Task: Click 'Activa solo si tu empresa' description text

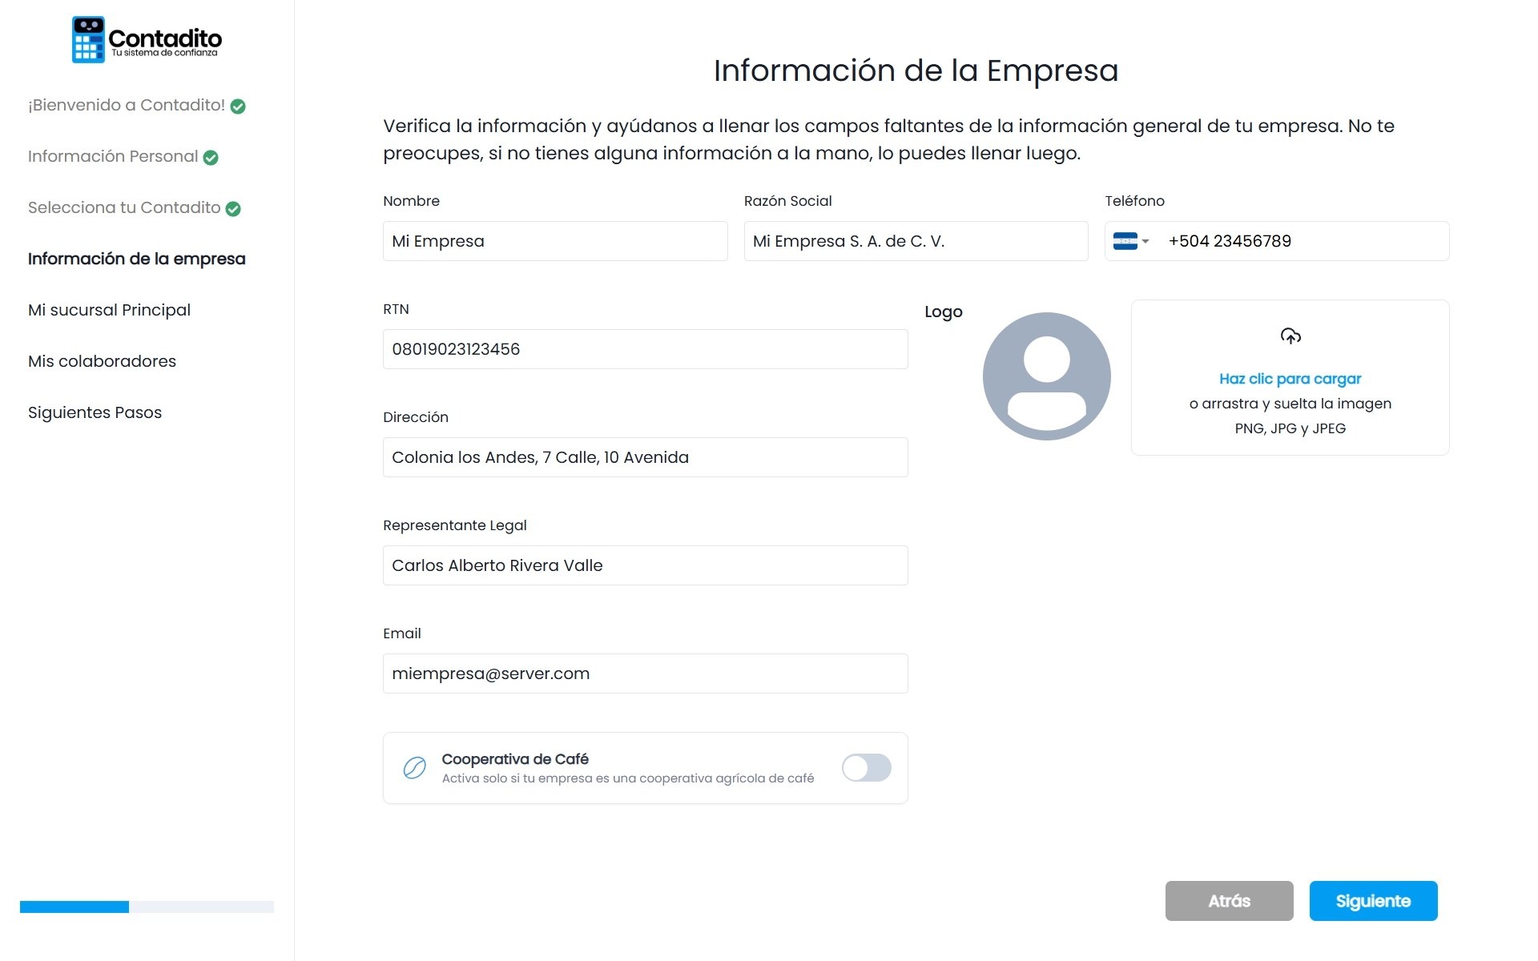Action: coord(628,778)
